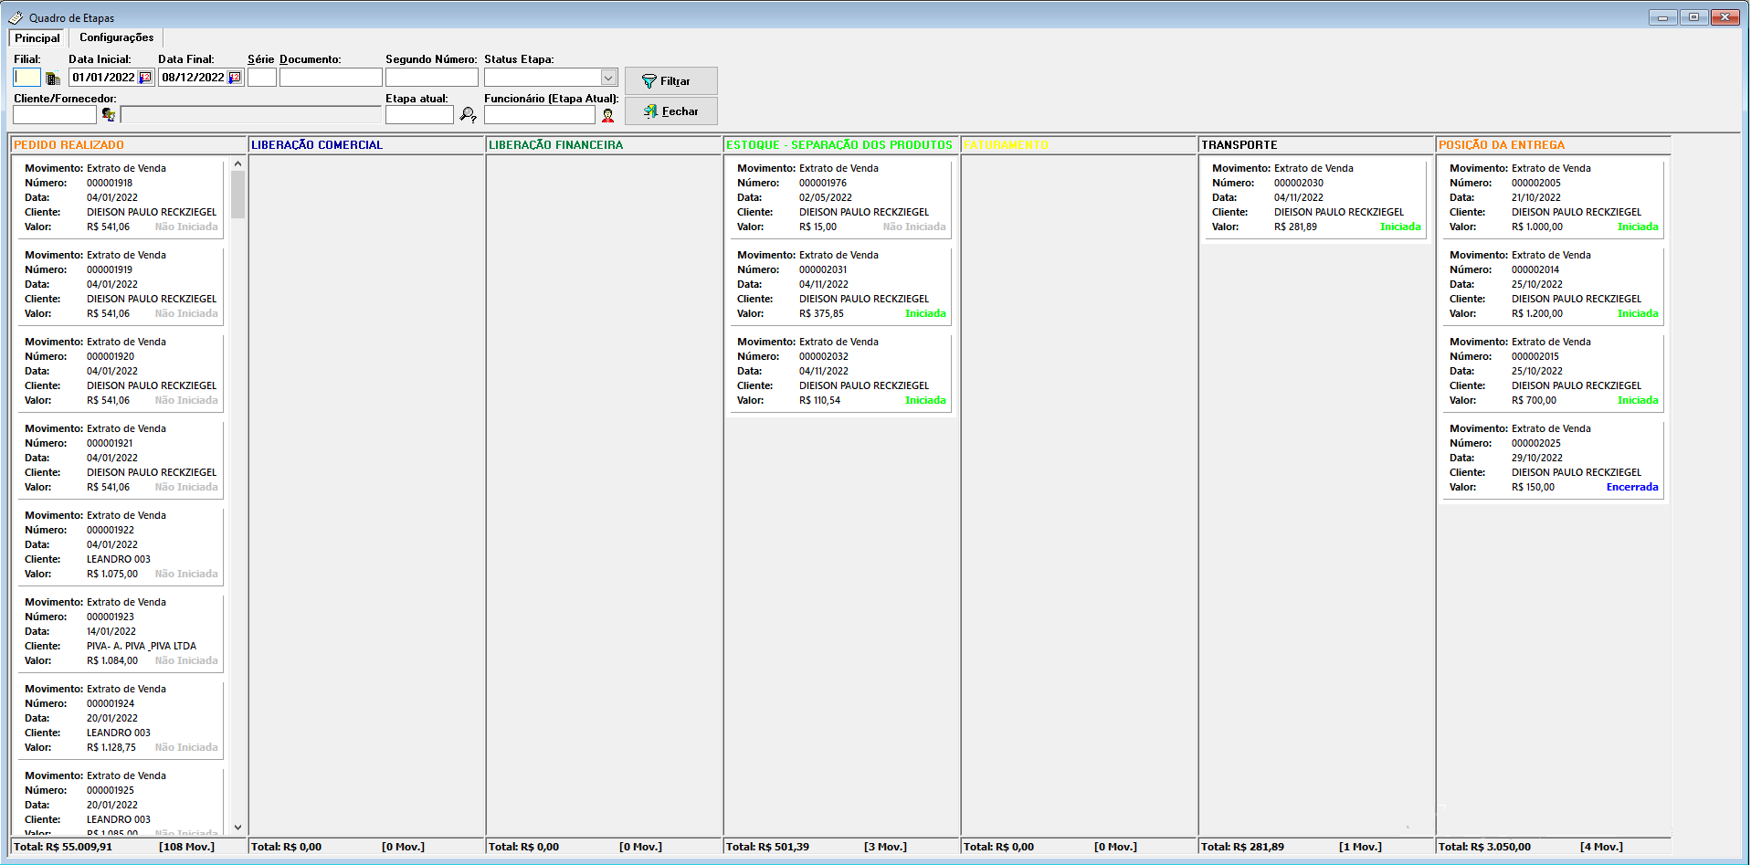
Task: Click the Etapa atual magnifier icon
Action: [x=468, y=115]
